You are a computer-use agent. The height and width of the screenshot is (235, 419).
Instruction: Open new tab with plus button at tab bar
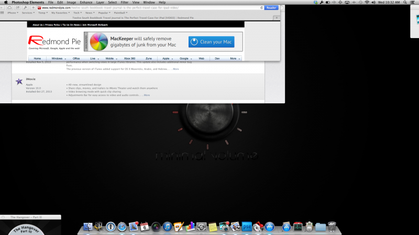coord(277,18)
